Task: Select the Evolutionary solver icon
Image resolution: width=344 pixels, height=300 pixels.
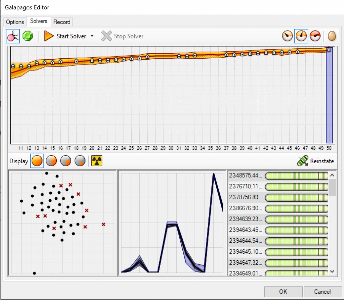Action: 13,36
